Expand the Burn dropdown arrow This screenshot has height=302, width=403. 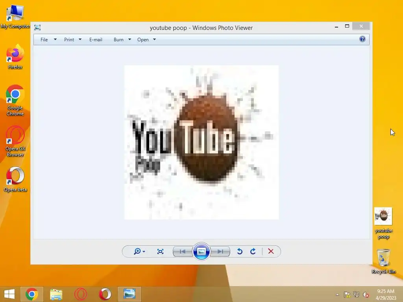coord(129,40)
